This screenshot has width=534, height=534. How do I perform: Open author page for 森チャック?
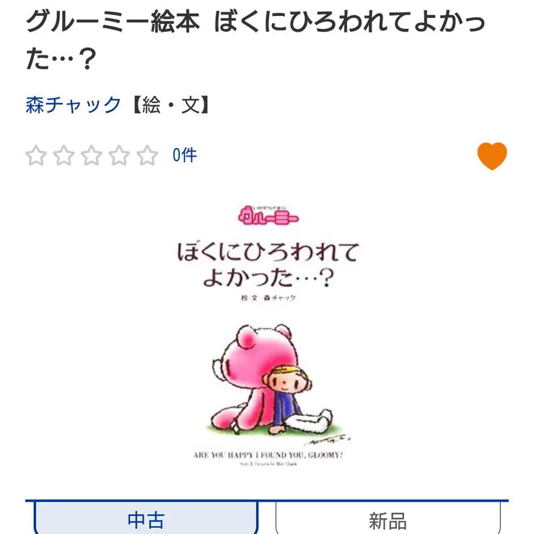coord(73,105)
